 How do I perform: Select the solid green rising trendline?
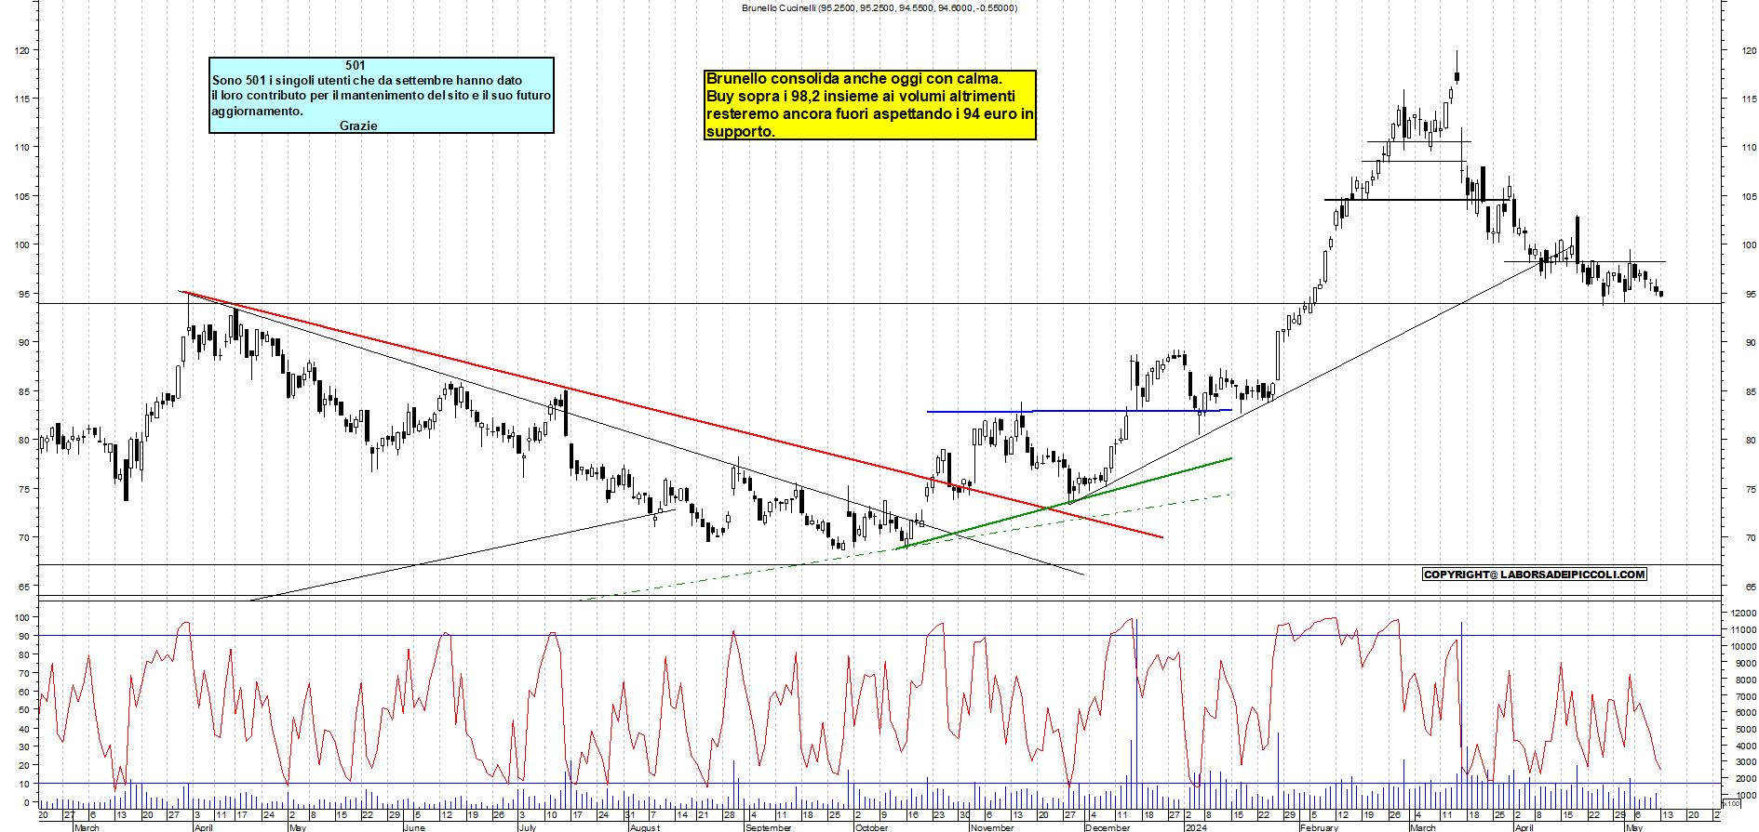[1064, 504]
